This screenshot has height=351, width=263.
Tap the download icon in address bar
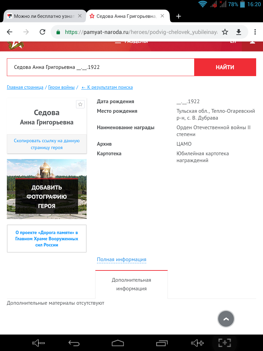tap(239, 32)
